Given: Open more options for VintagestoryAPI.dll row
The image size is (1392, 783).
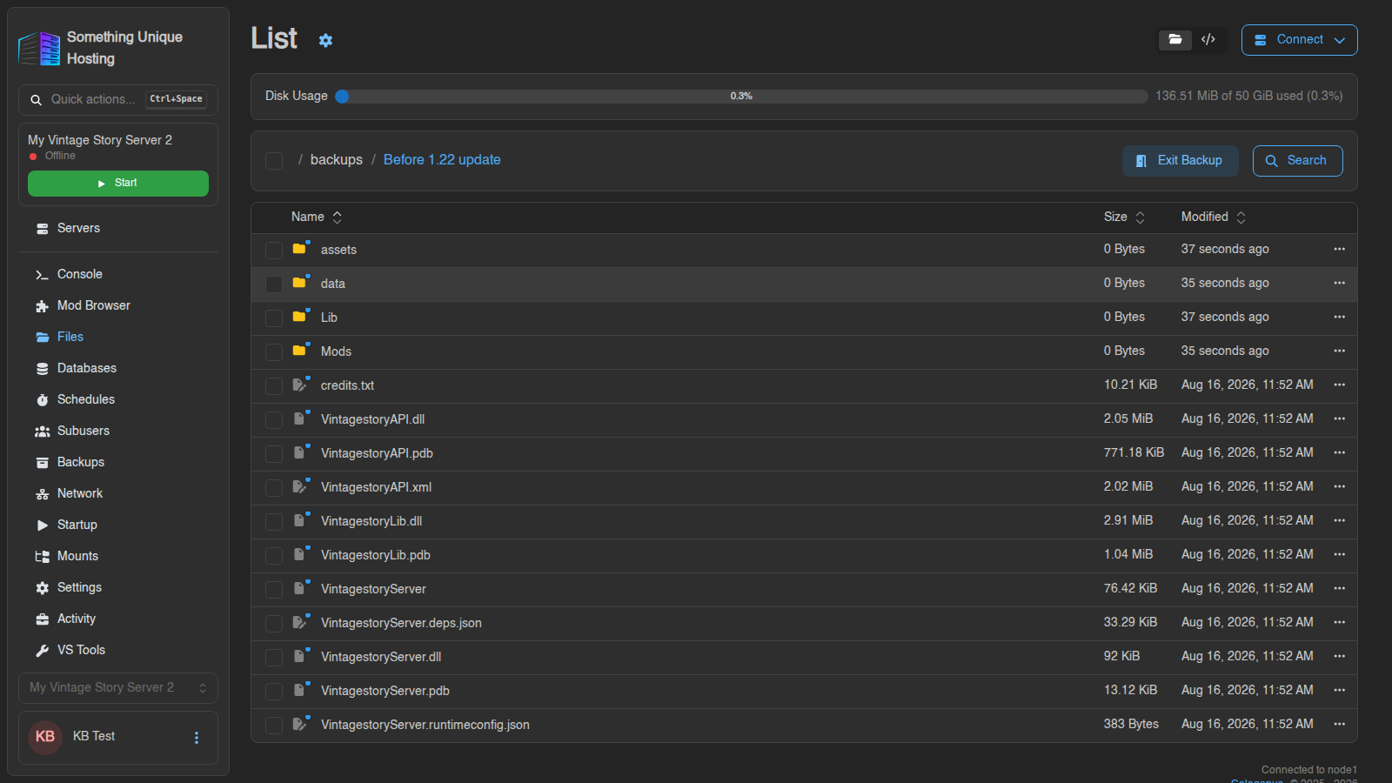Looking at the screenshot, I should coord(1339,418).
